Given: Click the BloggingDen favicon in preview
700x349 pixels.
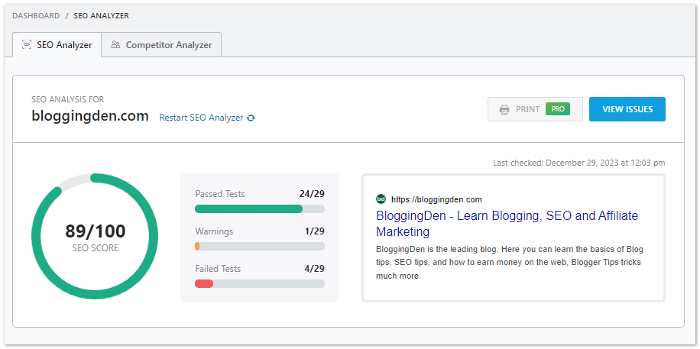Looking at the screenshot, I should tap(381, 199).
